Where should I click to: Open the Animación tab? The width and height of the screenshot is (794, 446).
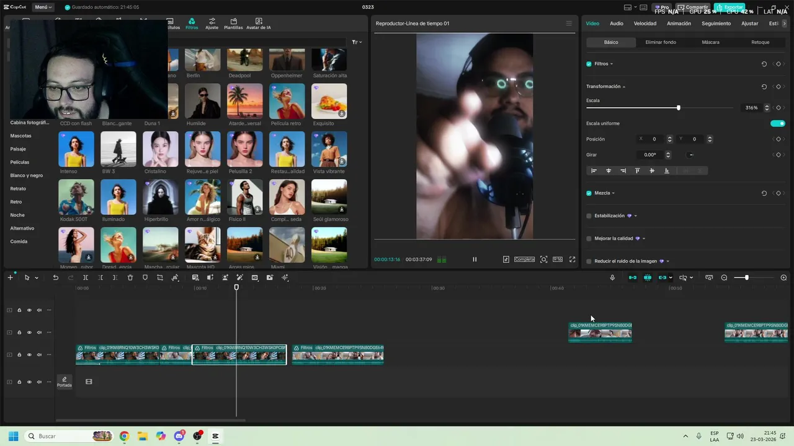pos(679,24)
